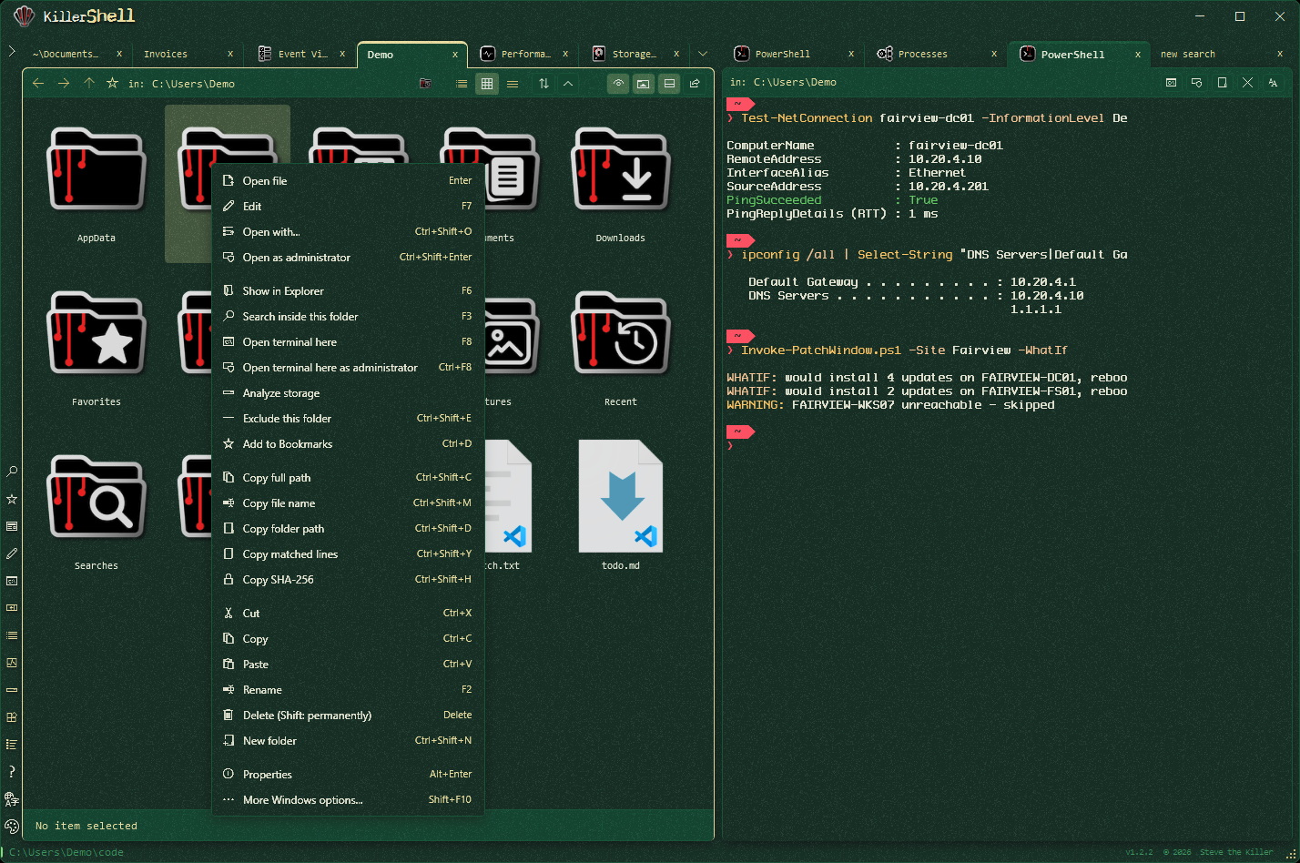Select the Favorites folder
Viewport: 1300px width, 863px height.
[96, 347]
